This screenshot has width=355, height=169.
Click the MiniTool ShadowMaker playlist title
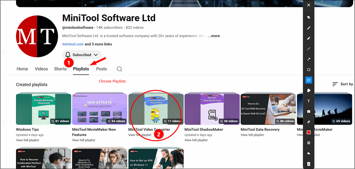[204, 129]
